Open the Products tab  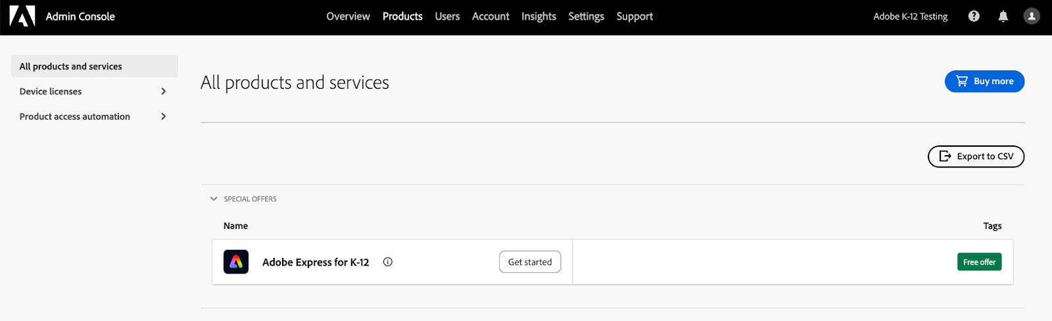point(402,16)
